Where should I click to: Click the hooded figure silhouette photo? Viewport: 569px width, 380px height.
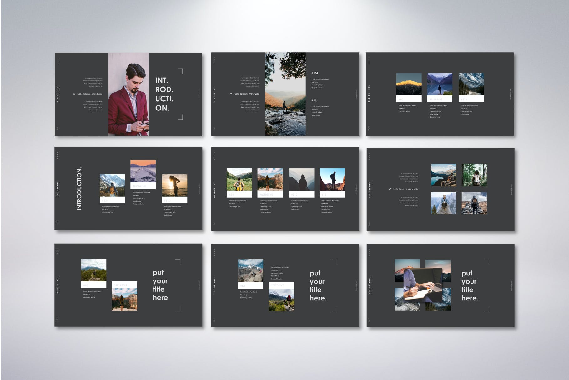pos(301,179)
